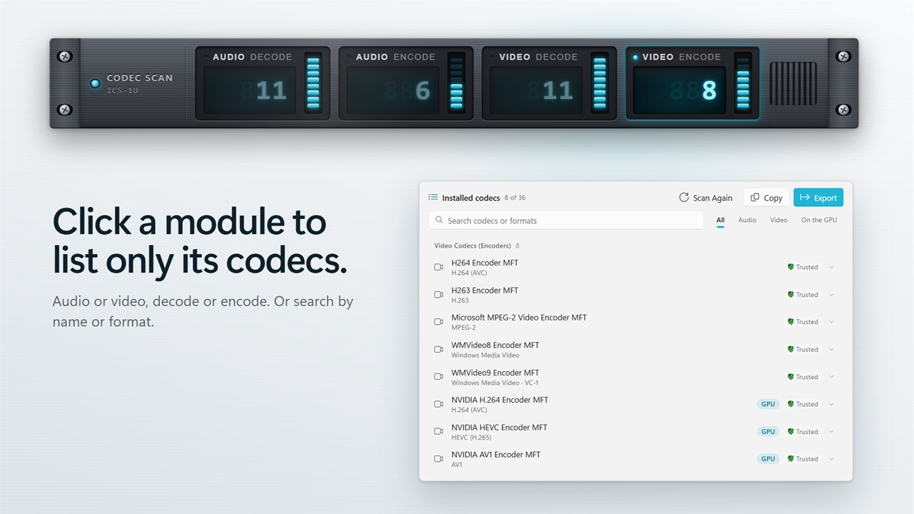Click the Copy button

point(766,198)
